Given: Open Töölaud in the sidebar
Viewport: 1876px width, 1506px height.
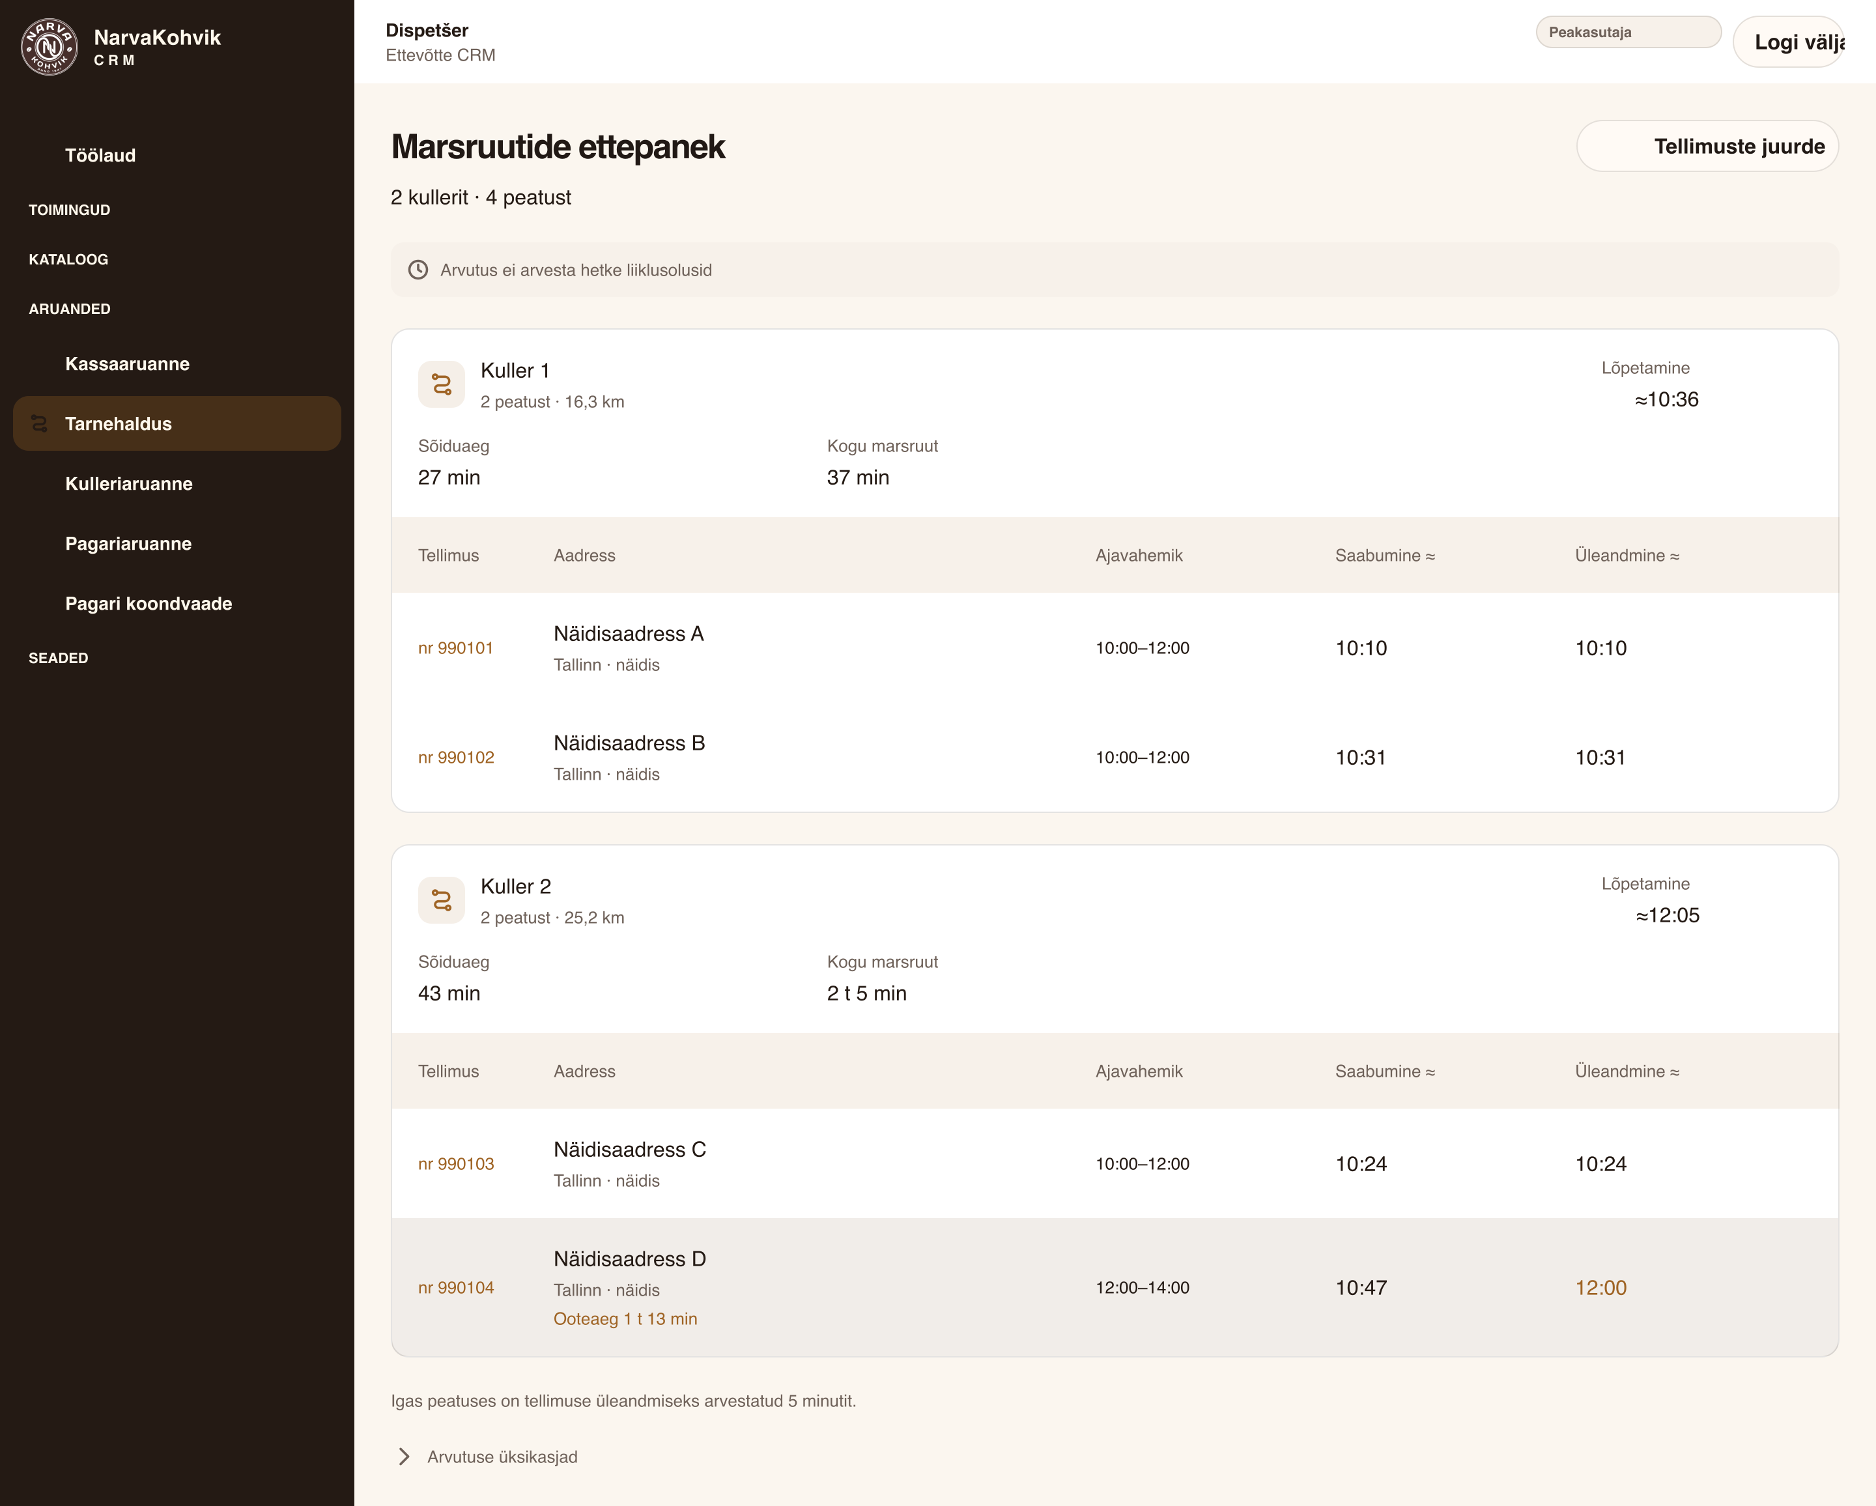Looking at the screenshot, I should 177,155.
